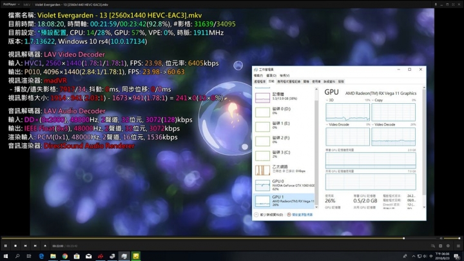464x261 pixels.
Task: Open PotPlayer preferences gear icon
Action: coord(448,246)
